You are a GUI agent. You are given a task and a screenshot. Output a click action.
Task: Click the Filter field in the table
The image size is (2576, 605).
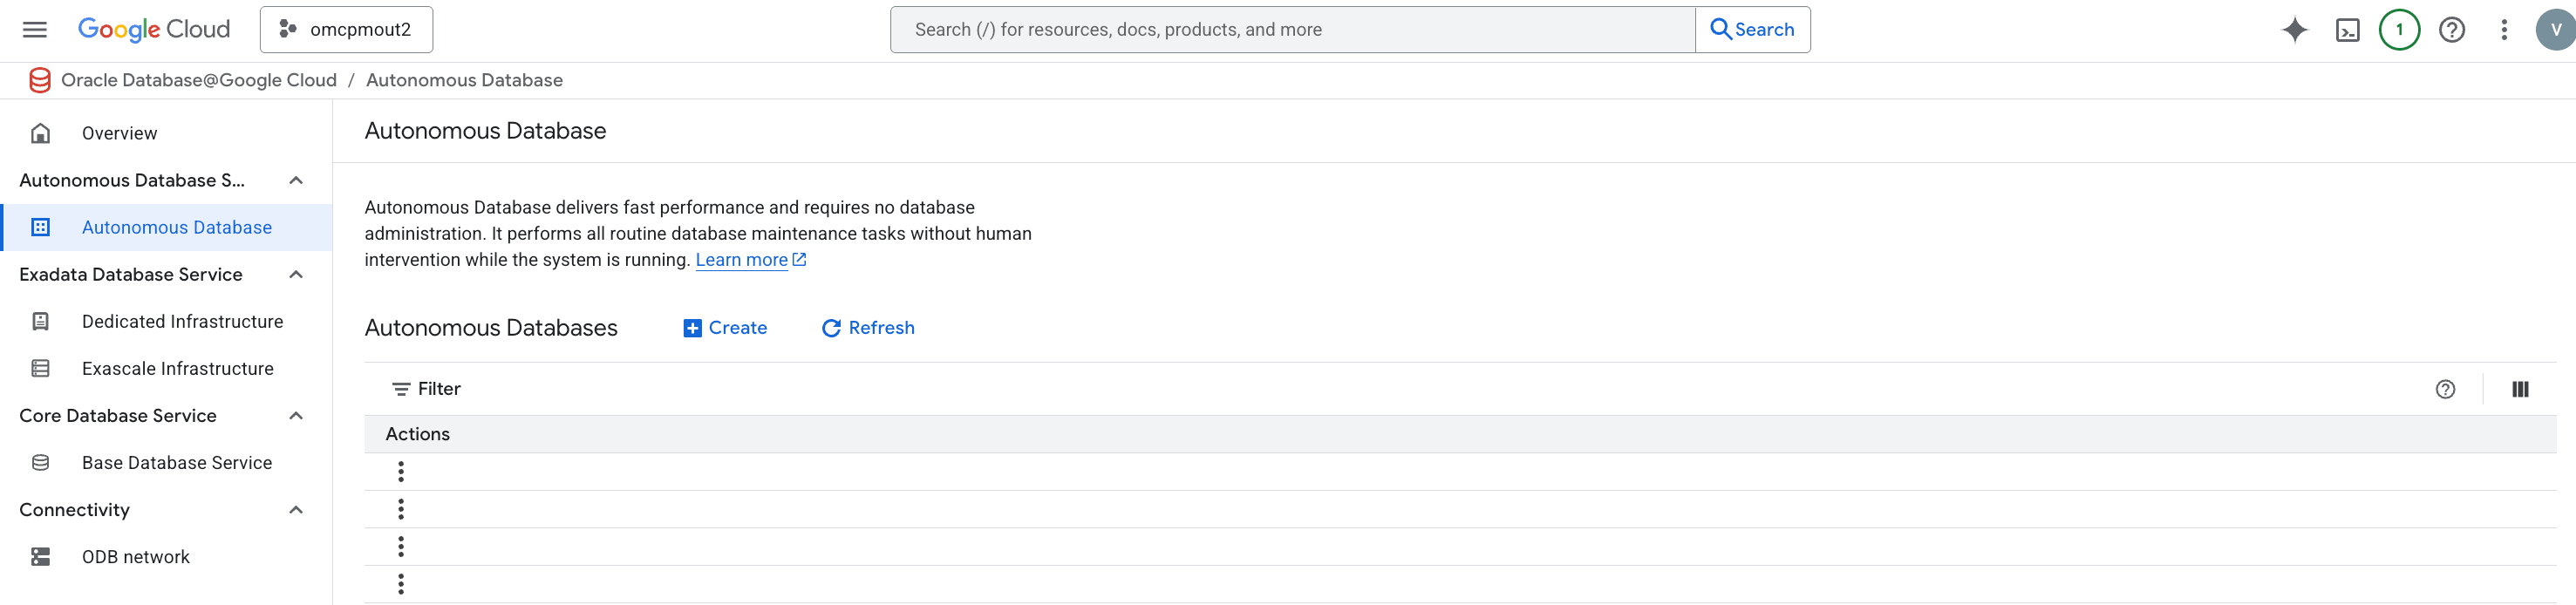[1400, 389]
